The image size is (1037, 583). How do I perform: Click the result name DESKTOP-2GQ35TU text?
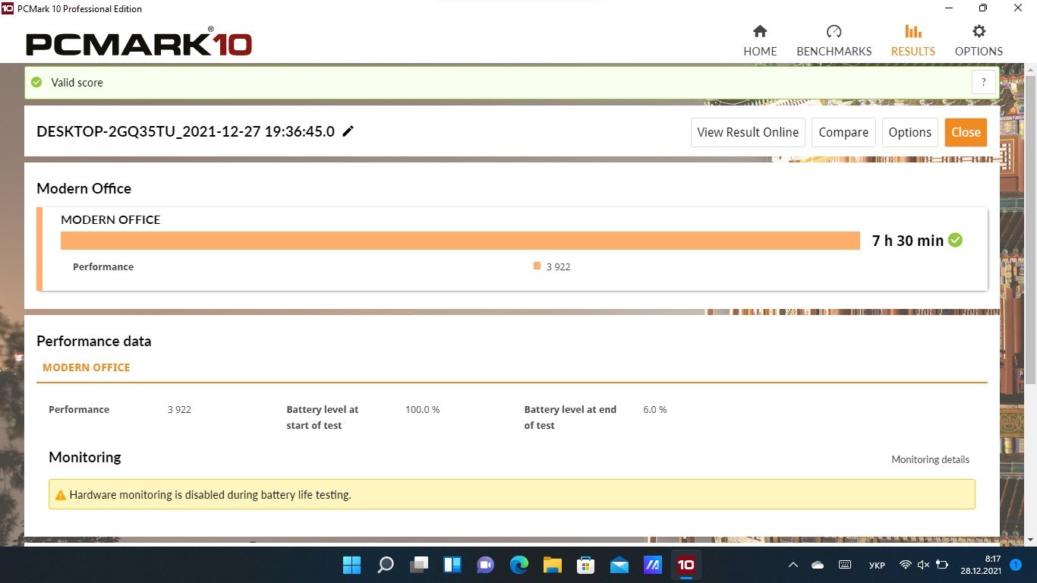(185, 131)
